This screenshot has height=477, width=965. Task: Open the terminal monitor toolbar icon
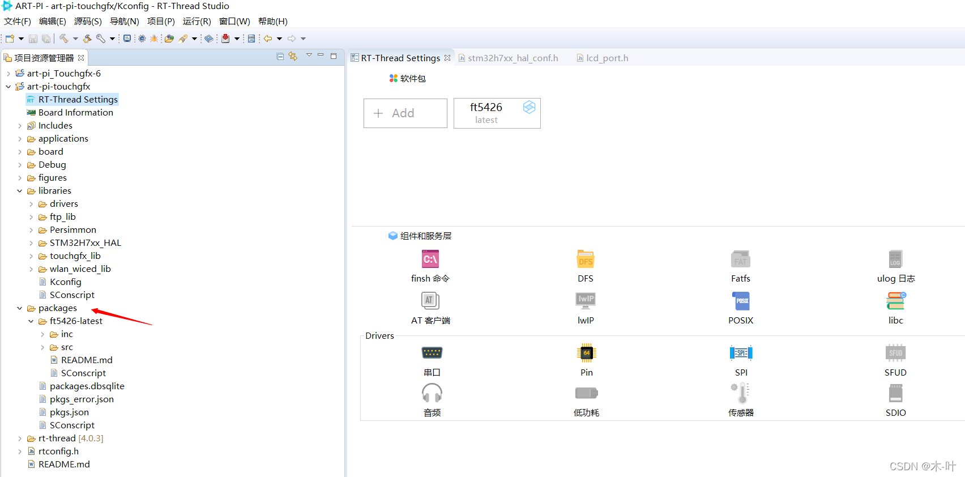(x=127, y=39)
